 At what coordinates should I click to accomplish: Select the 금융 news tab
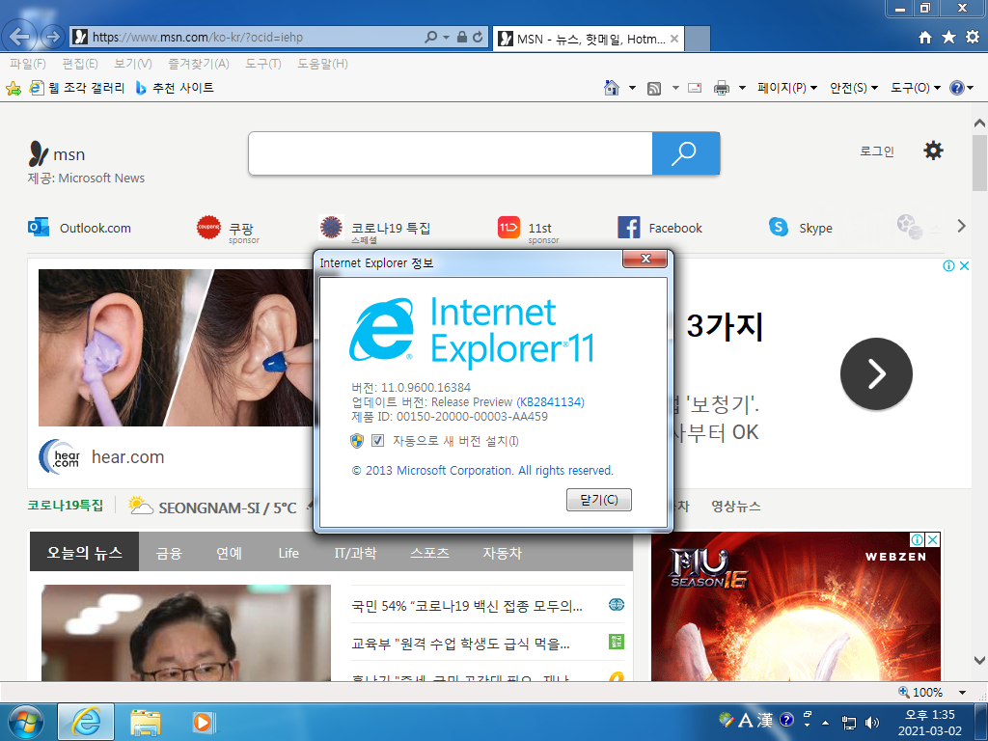tap(169, 553)
